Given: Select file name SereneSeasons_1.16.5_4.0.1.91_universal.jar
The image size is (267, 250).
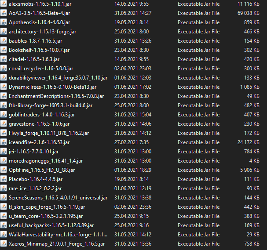Looking at the screenshot, I should [x=58, y=198].
